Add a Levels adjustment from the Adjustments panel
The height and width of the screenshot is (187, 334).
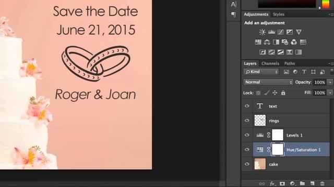point(271,32)
